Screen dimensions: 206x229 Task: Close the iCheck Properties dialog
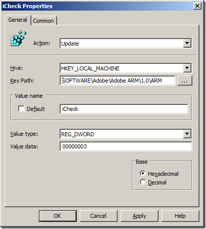197,6
